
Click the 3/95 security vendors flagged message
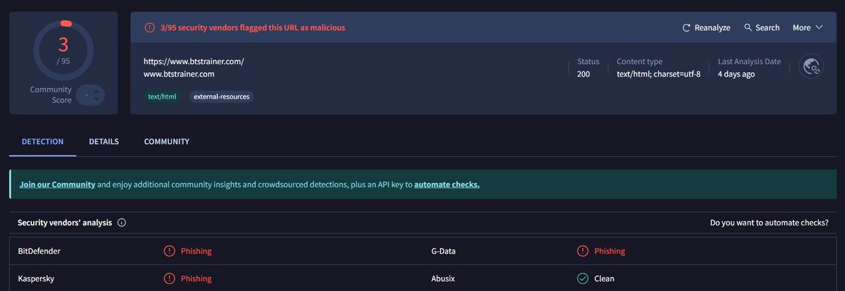pos(253,27)
